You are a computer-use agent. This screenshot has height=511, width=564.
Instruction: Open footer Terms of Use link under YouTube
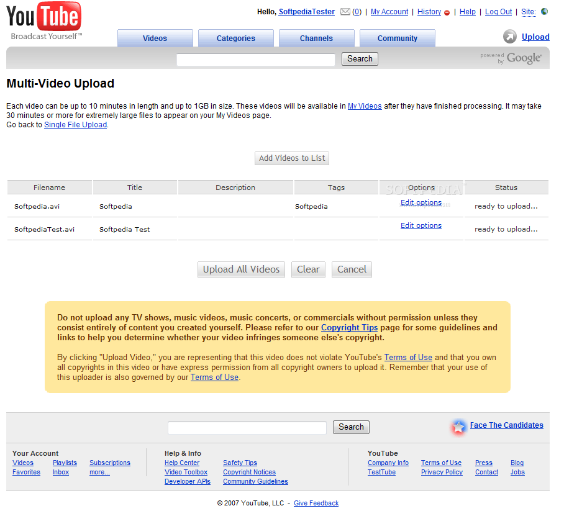click(x=442, y=463)
